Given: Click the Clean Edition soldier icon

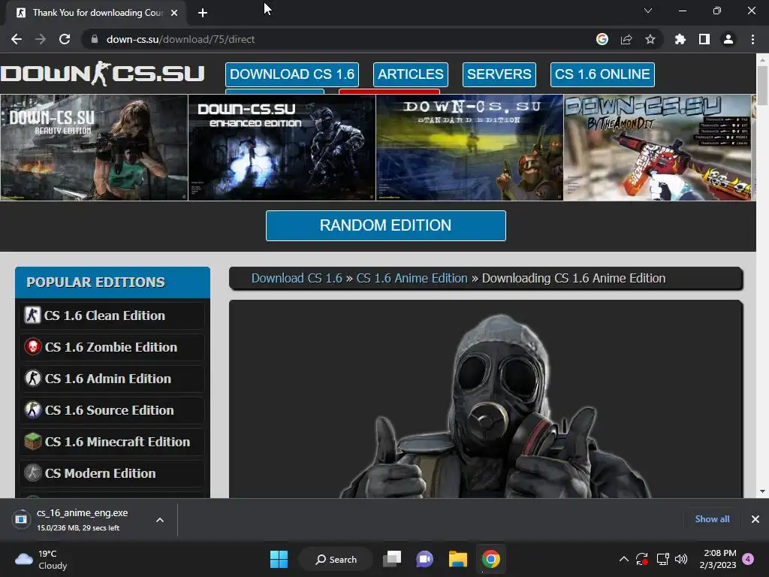Looking at the screenshot, I should click(33, 315).
